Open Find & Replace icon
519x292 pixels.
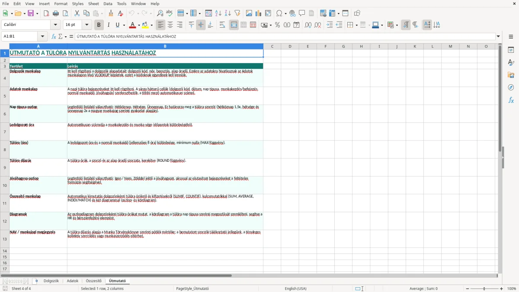160,13
